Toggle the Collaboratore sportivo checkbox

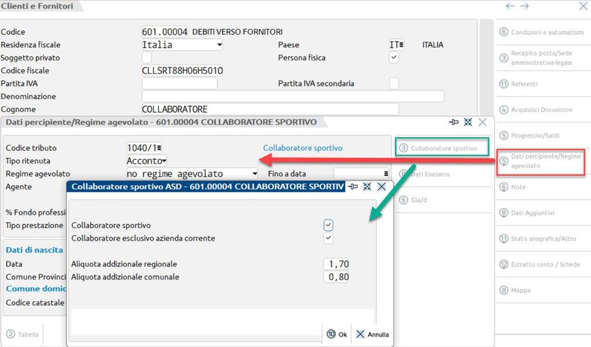point(328,225)
